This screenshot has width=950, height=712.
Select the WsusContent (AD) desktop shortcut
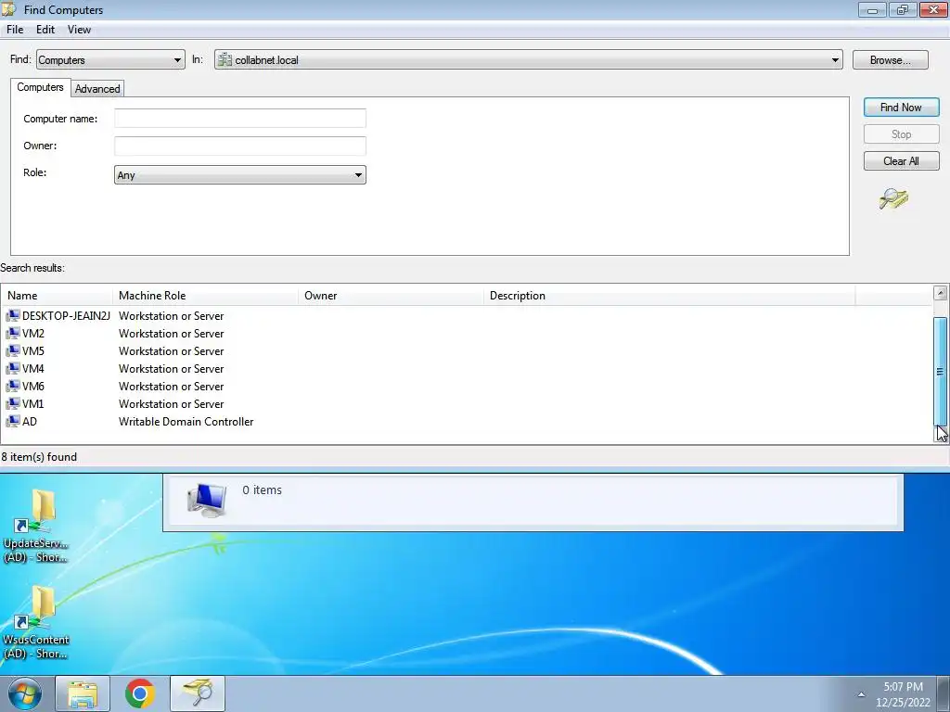tap(36, 622)
